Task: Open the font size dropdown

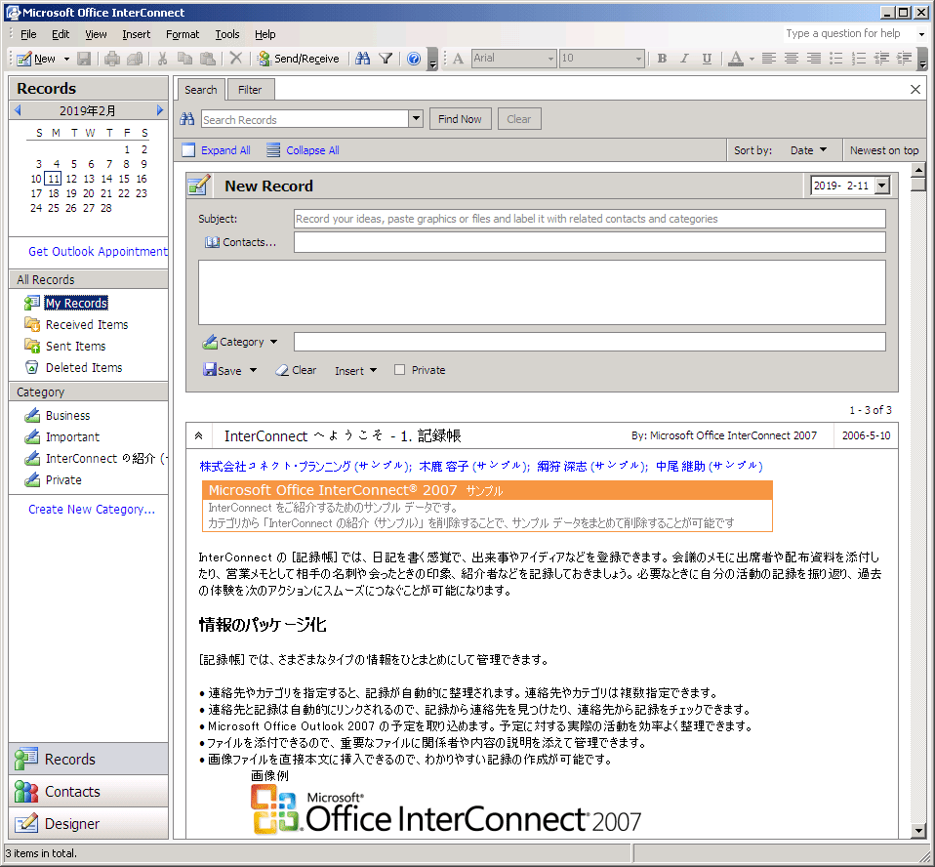Action: tap(638, 59)
